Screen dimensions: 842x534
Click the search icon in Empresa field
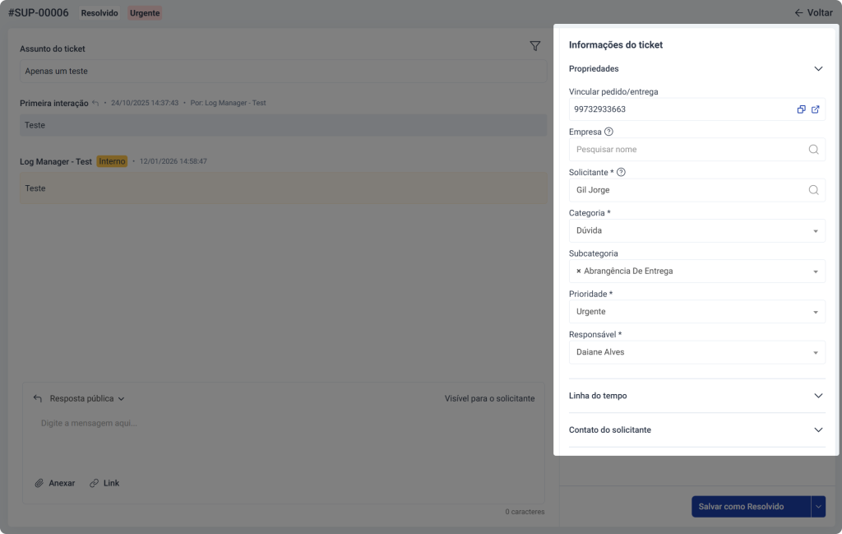pyautogui.click(x=813, y=150)
